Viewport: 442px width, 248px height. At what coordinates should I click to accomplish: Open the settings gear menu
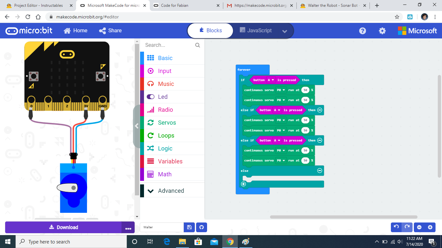point(382,31)
